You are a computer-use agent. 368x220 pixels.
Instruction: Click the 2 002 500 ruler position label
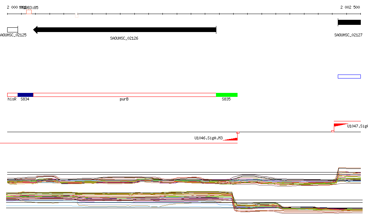coord(350,7)
